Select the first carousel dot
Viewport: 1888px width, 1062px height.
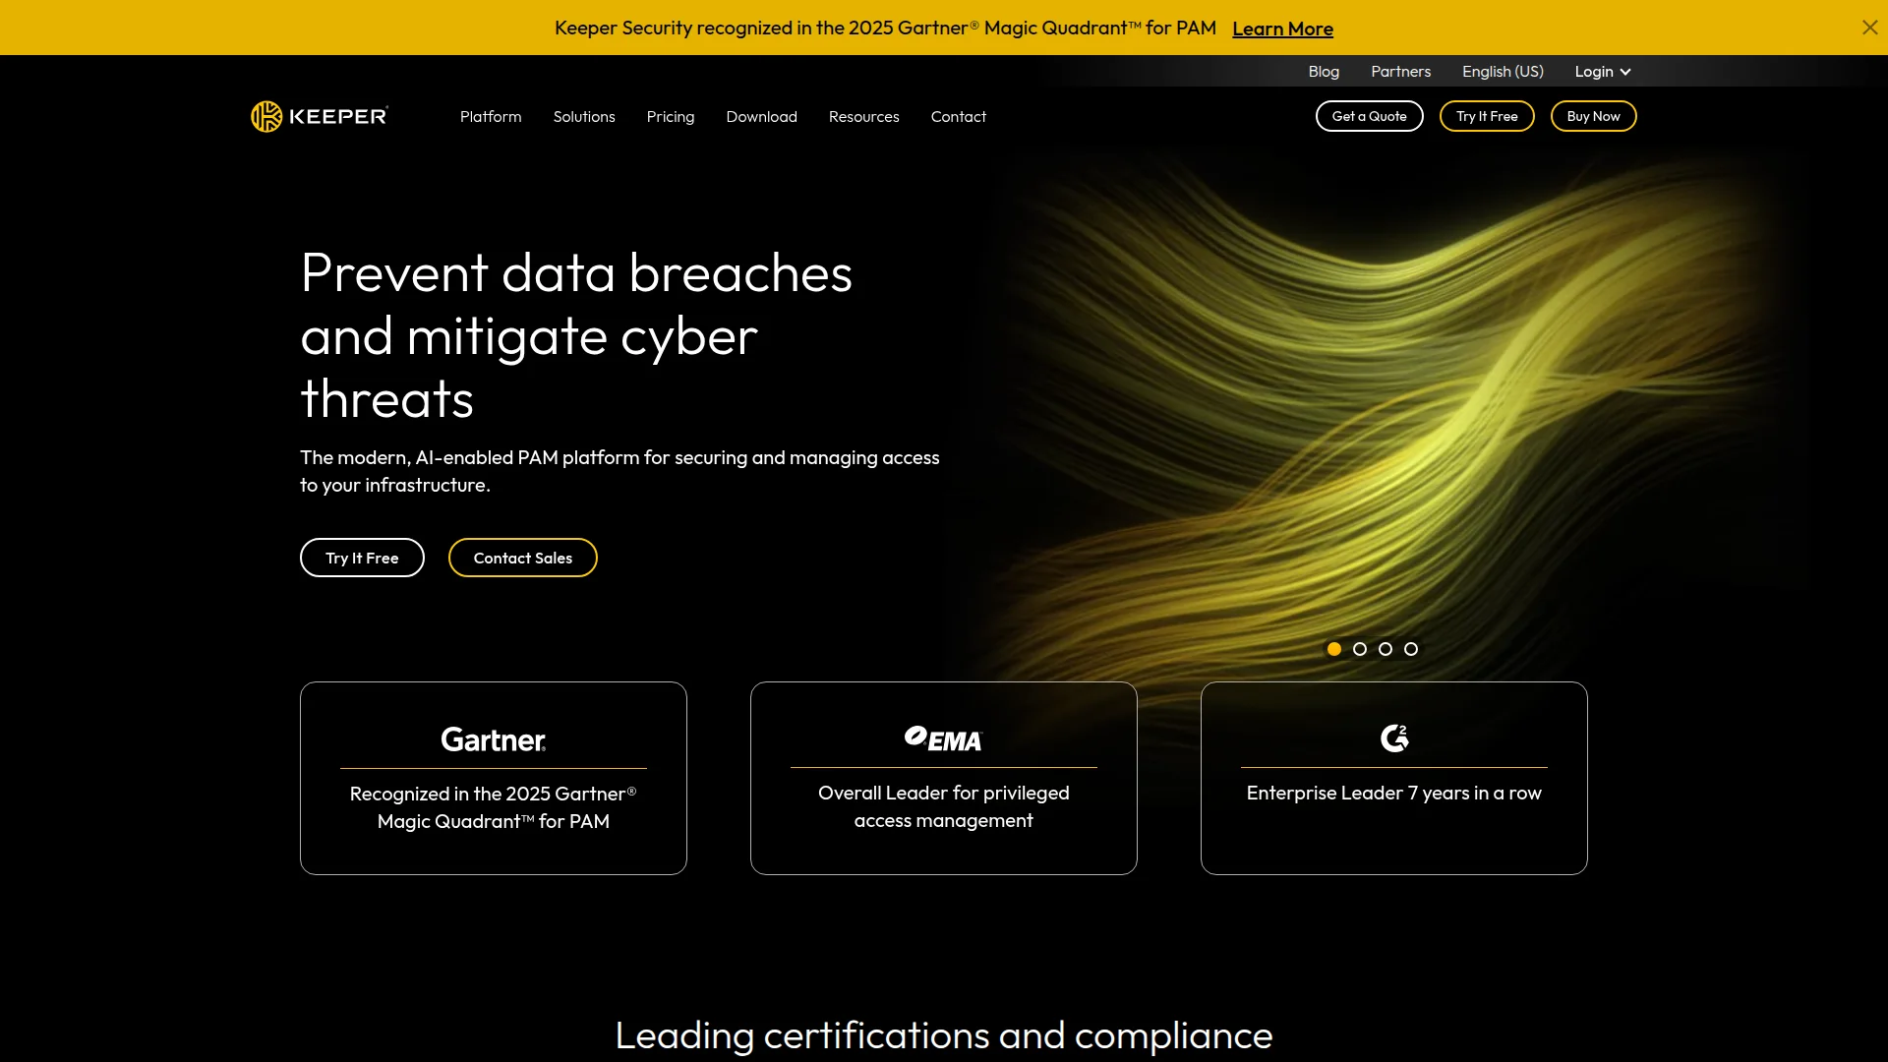1334,649
